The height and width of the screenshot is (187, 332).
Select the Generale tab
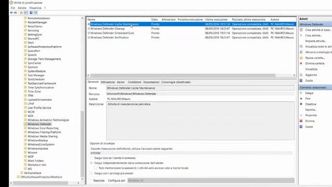[x=93, y=82]
